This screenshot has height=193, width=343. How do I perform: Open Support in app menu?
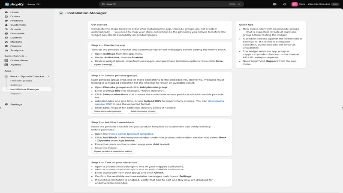click(x=16, y=93)
